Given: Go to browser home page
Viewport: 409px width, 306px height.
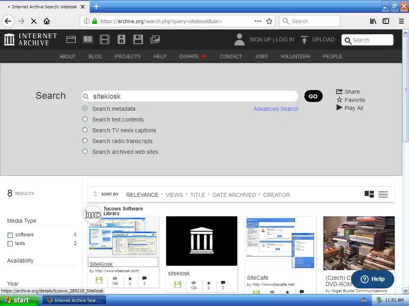Looking at the screenshot, I should click(47, 21).
